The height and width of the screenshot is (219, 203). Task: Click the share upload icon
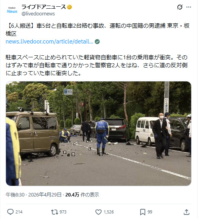pos(186,212)
